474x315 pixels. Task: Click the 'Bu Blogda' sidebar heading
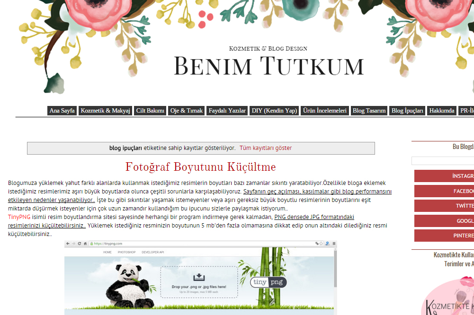(x=463, y=147)
